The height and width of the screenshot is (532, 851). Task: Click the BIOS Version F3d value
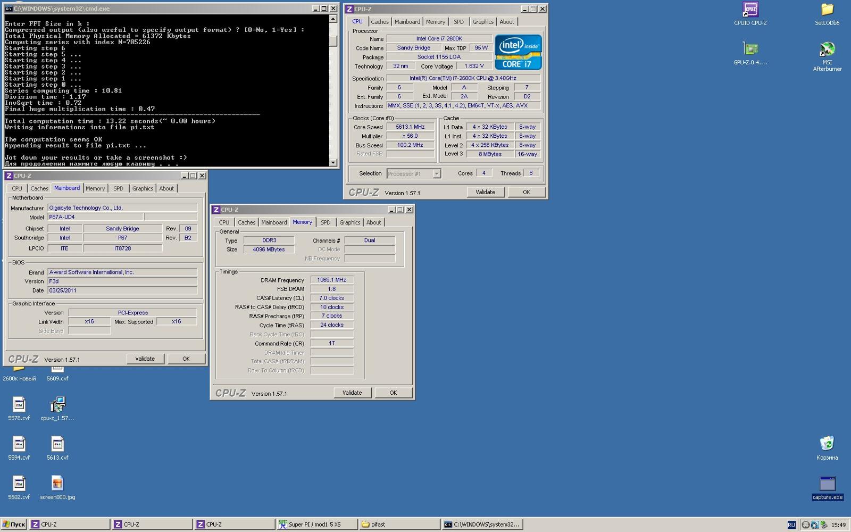click(x=122, y=281)
